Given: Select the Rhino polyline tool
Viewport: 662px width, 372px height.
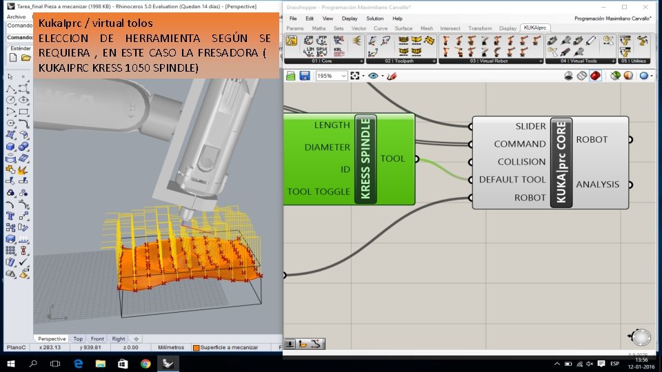Looking at the screenshot, I should (10, 89).
